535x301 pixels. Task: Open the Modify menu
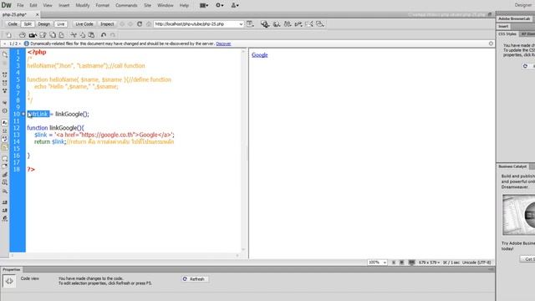[83, 6]
